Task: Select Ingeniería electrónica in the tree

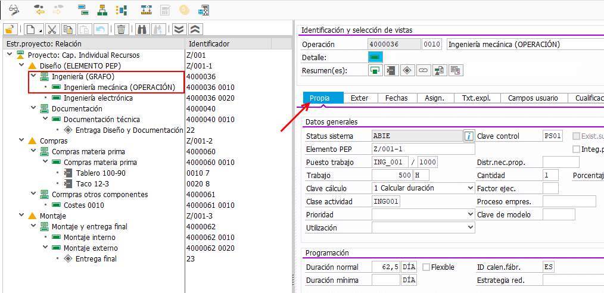Action: (x=98, y=98)
